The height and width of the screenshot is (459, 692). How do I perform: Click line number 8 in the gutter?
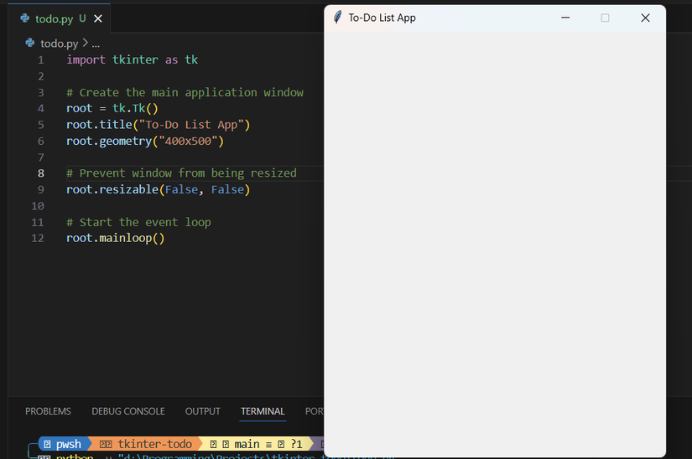click(x=40, y=173)
